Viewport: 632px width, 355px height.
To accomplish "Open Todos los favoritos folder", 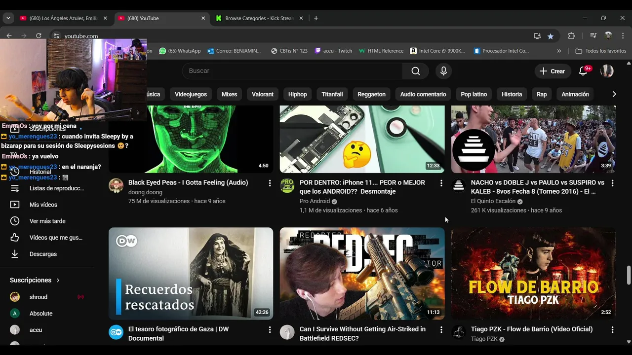I will [601, 51].
